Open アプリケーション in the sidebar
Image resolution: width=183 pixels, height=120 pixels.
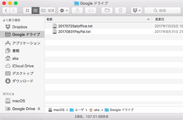coord(22,43)
